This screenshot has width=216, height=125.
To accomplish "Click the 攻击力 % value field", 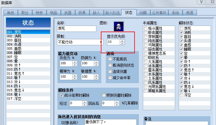I will (x=66, y=63).
